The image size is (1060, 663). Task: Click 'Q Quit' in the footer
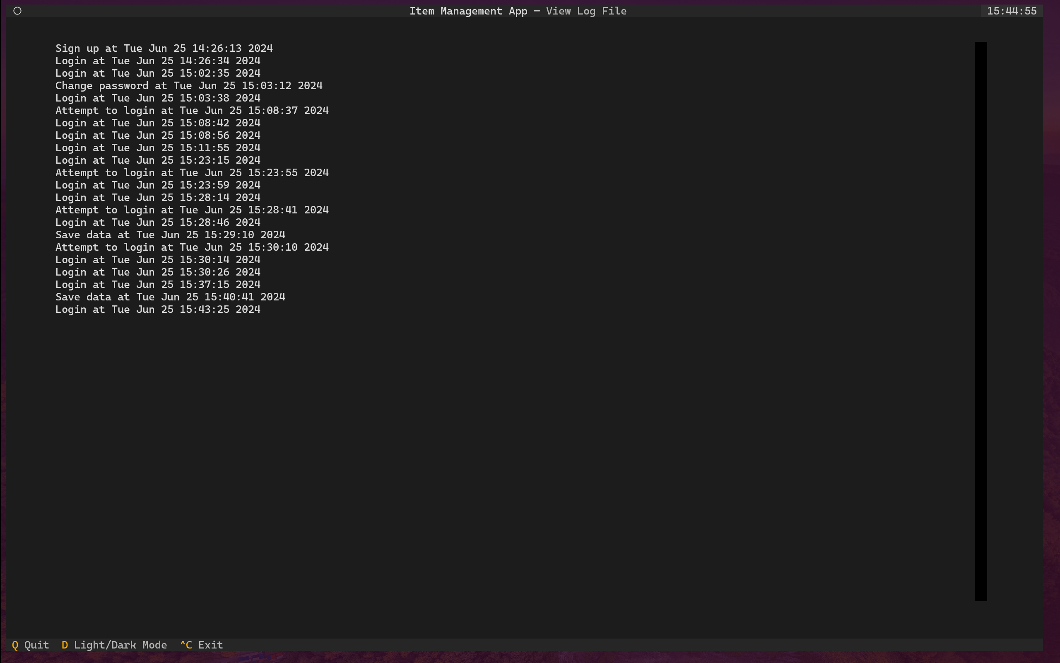(31, 645)
